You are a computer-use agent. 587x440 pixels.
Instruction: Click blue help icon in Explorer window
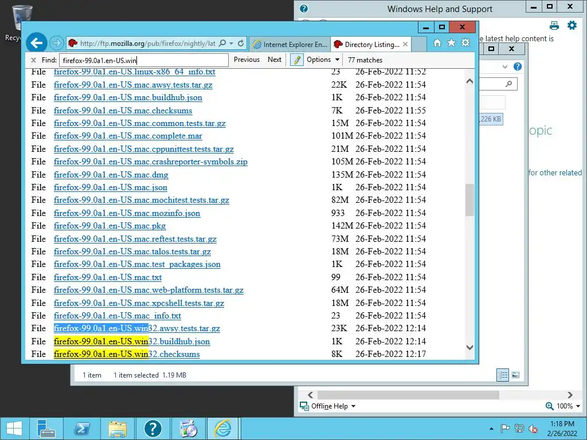click(x=518, y=66)
